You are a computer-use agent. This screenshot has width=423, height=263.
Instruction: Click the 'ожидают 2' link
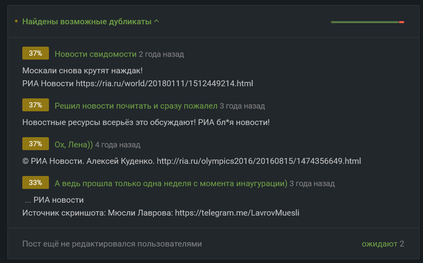pos(383,244)
